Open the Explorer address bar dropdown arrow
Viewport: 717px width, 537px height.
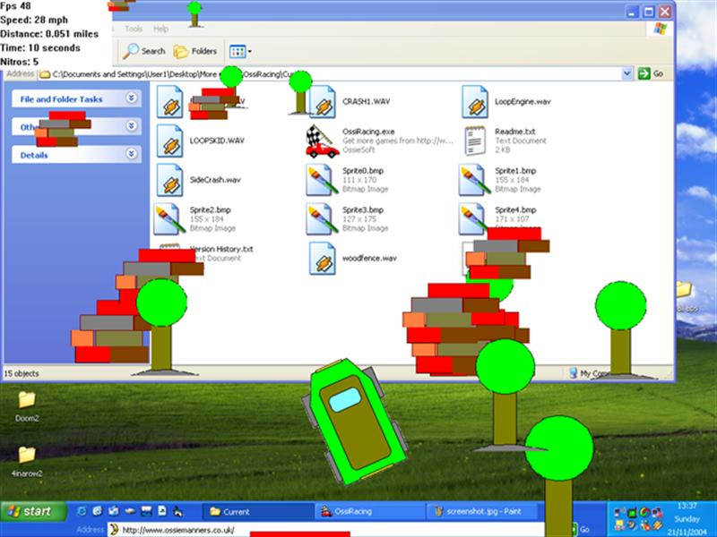coord(626,73)
